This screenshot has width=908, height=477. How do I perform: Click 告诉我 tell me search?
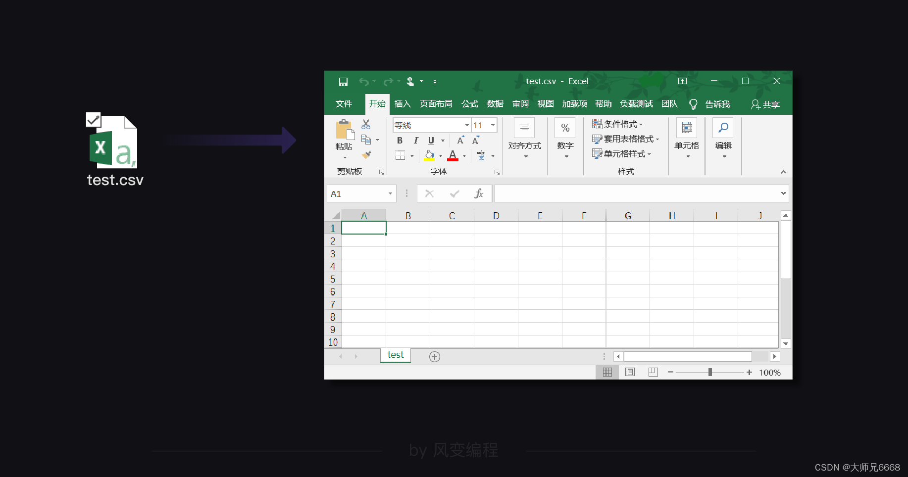(710, 104)
